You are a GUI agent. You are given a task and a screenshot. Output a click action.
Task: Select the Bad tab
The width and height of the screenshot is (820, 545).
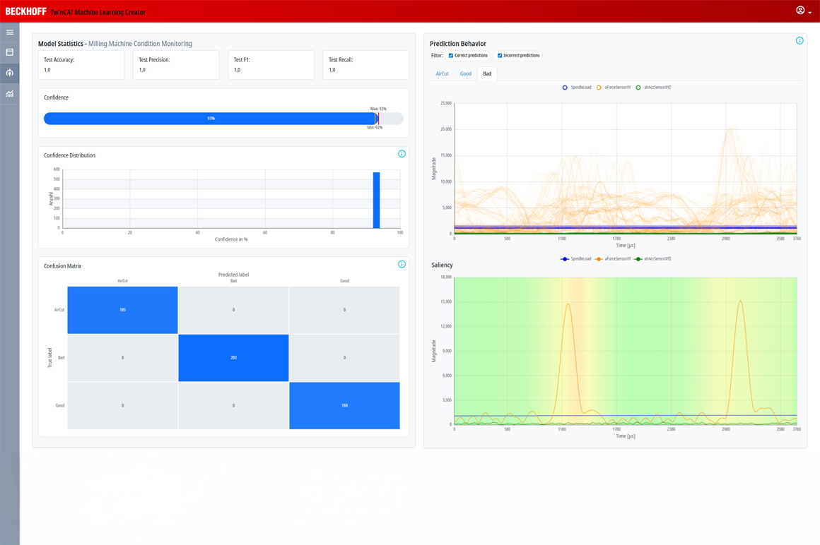(x=487, y=73)
